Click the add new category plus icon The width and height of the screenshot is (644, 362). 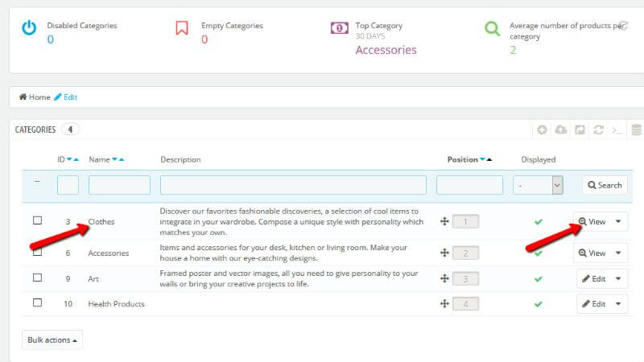(x=542, y=130)
